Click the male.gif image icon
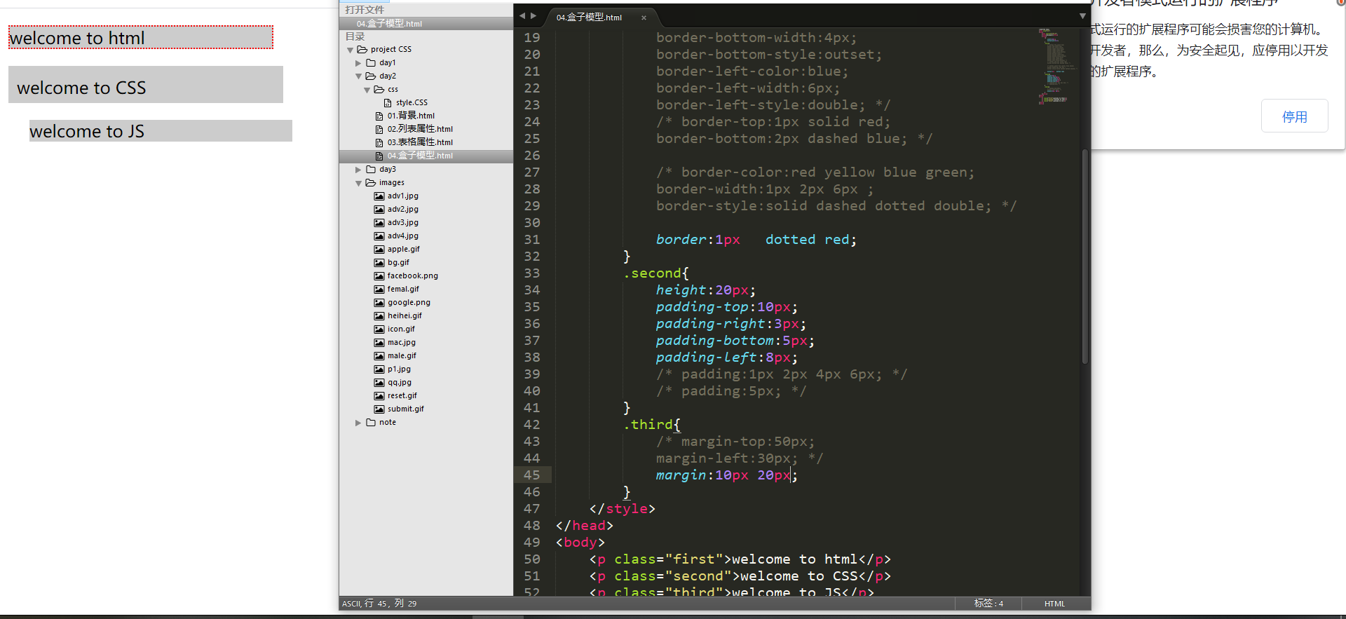This screenshot has height=619, width=1346. (379, 355)
